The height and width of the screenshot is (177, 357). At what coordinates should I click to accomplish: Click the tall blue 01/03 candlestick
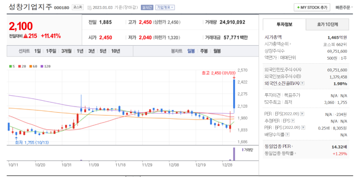[234, 93]
